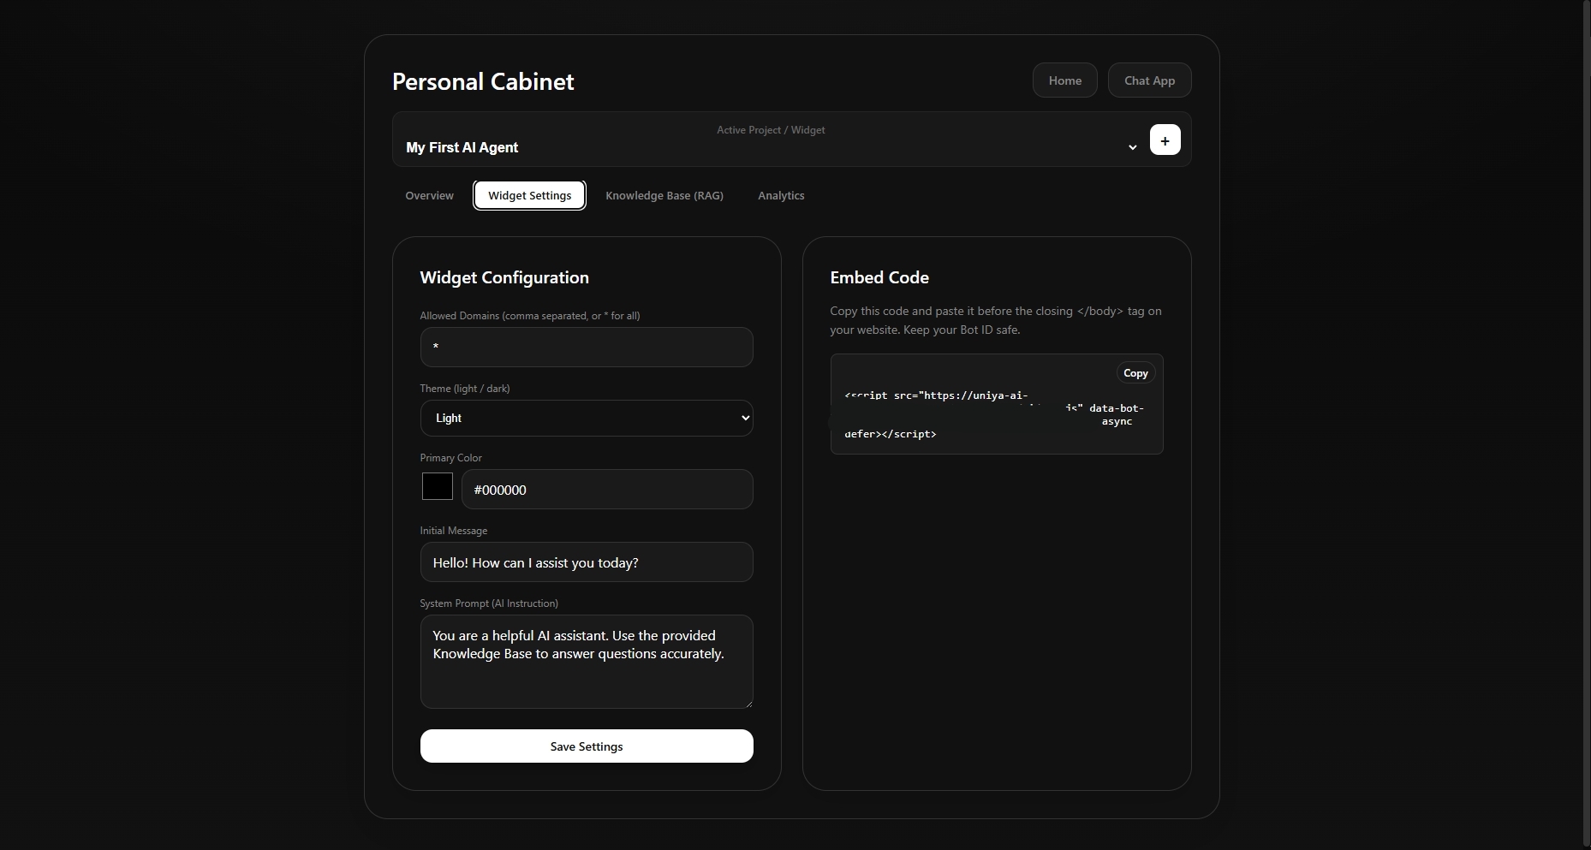Focus the Allowed Domains input field
The width and height of the screenshot is (1591, 850).
tap(587, 348)
